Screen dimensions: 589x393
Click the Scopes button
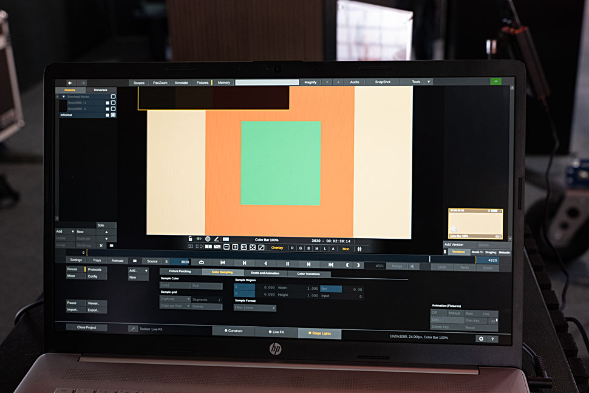[x=138, y=83]
